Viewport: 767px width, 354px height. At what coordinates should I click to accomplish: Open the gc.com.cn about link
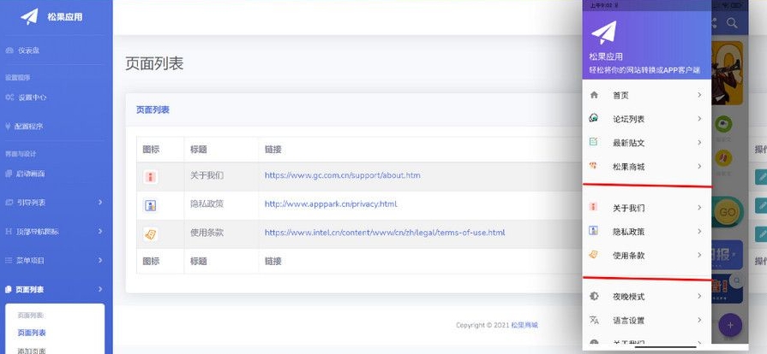tap(343, 175)
